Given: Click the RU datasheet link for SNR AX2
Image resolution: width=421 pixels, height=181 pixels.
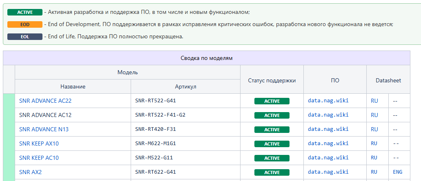Looking at the screenshot, I should pos(374,172).
